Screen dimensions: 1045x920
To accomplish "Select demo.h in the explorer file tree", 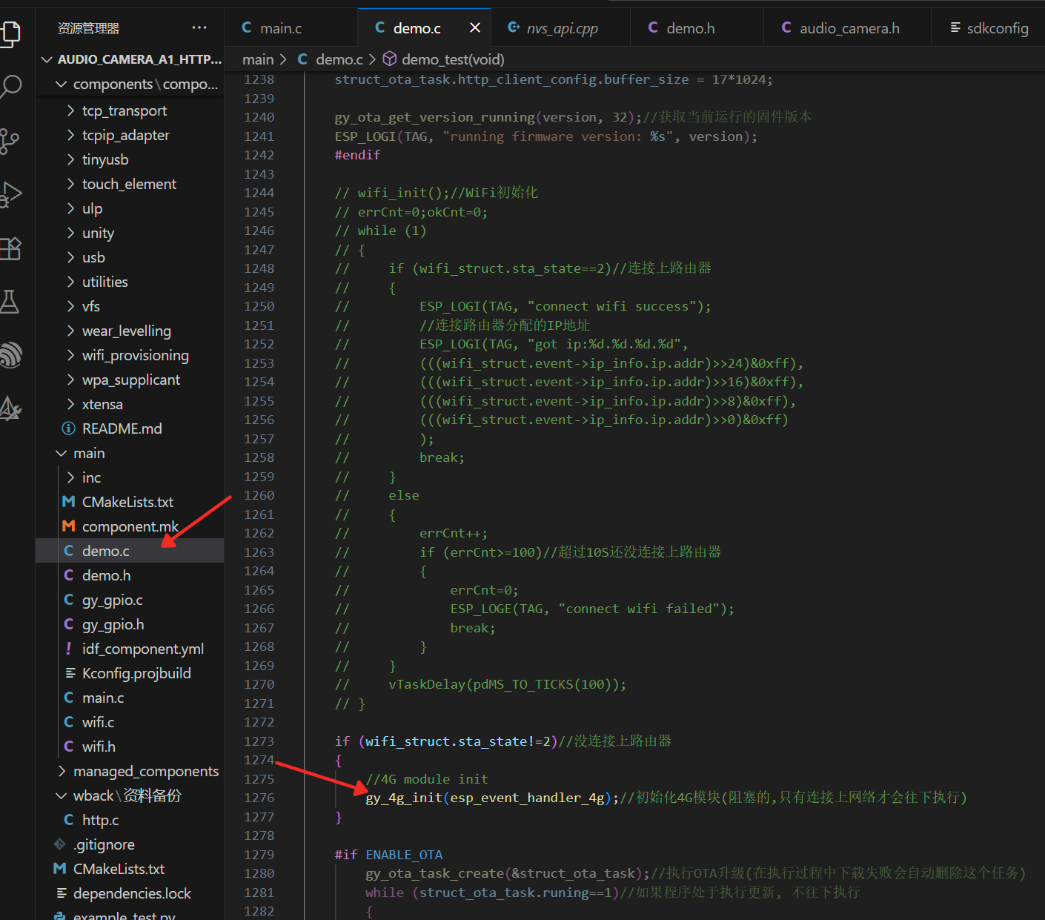I will pyautogui.click(x=130, y=575).
